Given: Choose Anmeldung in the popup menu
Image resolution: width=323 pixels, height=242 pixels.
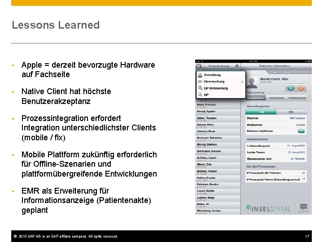Looking at the screenshot, I should click(x=221, y=75).
